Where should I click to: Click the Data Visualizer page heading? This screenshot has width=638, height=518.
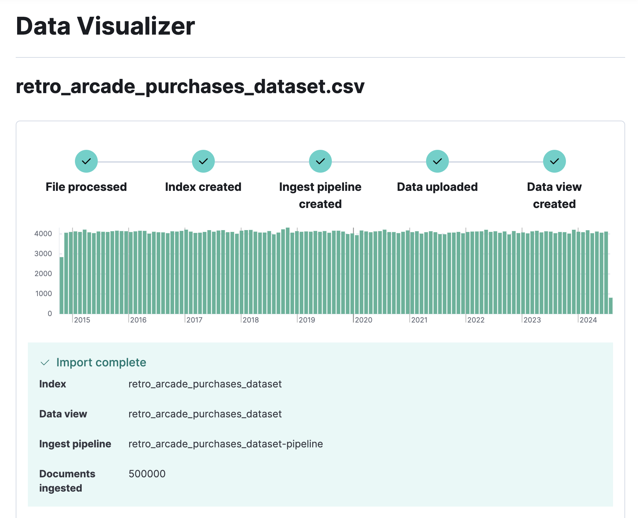pyautogui.click(x=106, y=26)
